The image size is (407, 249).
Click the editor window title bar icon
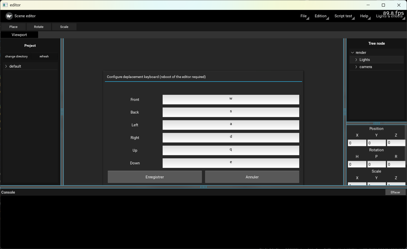pos(5,5)
